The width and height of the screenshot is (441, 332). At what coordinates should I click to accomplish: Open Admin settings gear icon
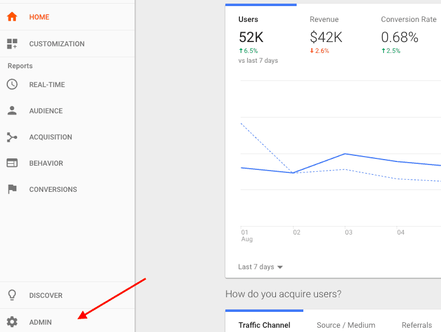click(x=12, y=322)
